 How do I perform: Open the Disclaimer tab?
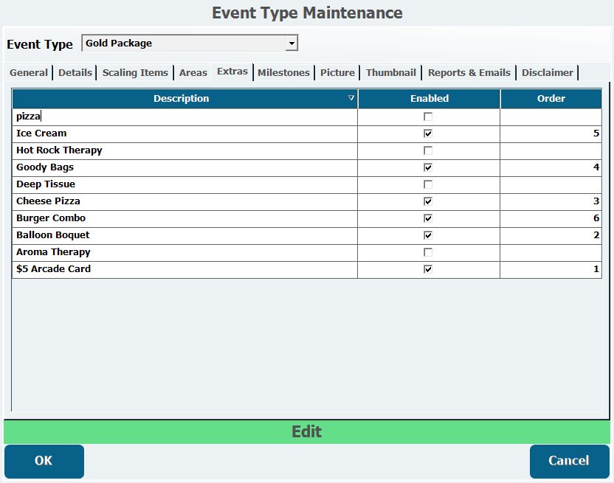coord(547,72)
